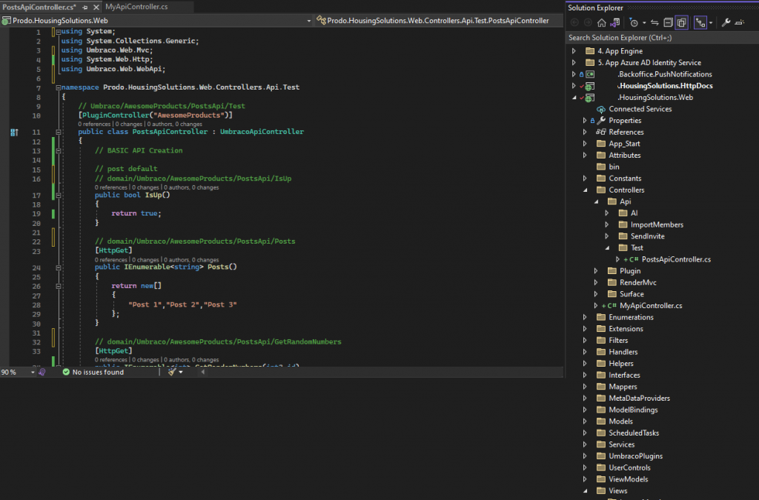Switch to the MyApiController.cs tab
This screenshot has width=759, height=500.
[x=136, y=7]
